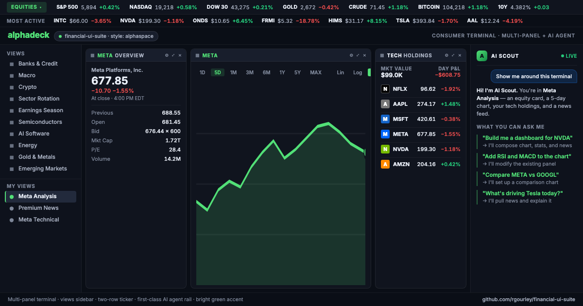
Task: Click the HIMS most active quote
Action: point(358,21)
